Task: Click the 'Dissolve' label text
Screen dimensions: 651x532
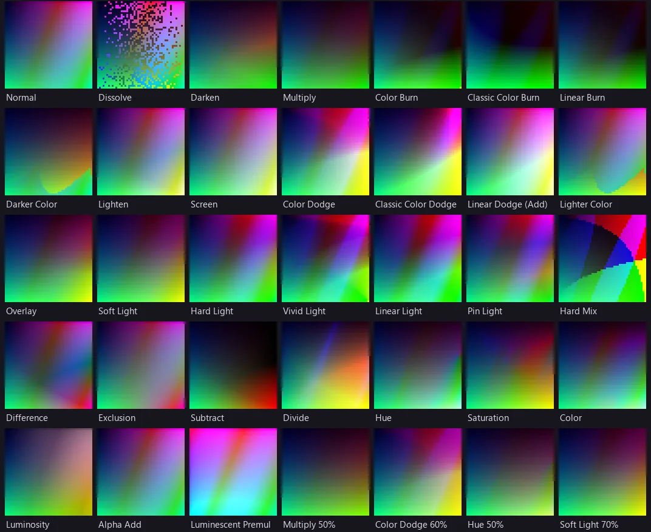Action: click(115, 98)
